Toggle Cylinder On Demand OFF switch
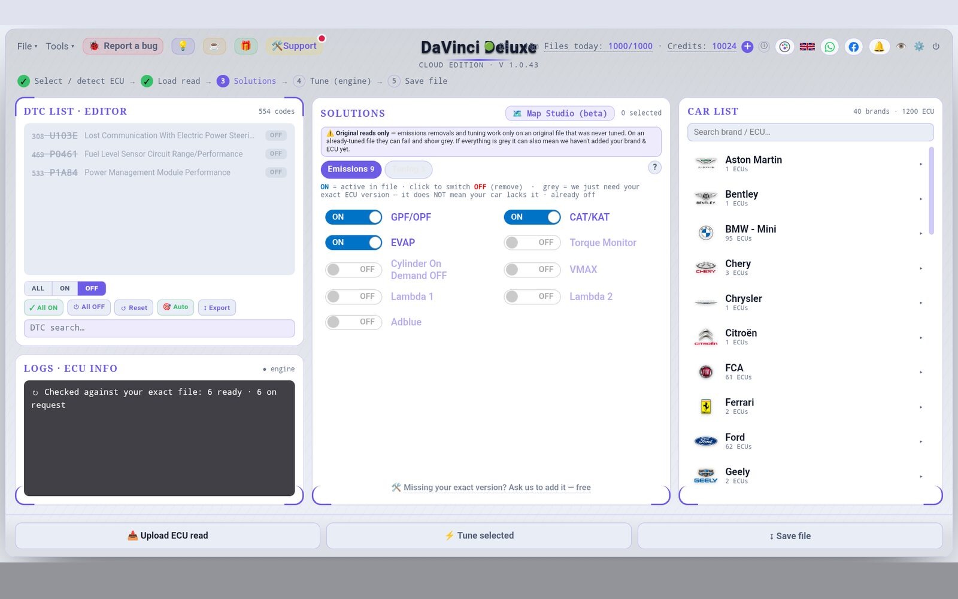This screenshot has height=599, width=958. [x=354, y=270]
